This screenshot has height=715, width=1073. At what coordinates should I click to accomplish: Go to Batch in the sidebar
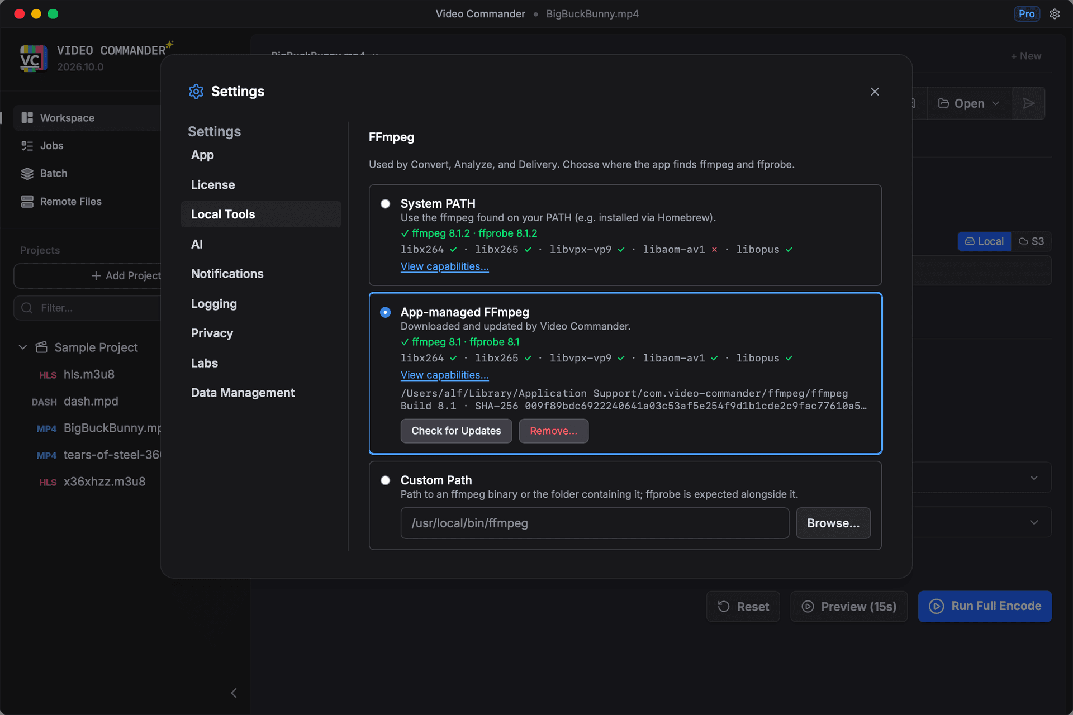point(87,174)
